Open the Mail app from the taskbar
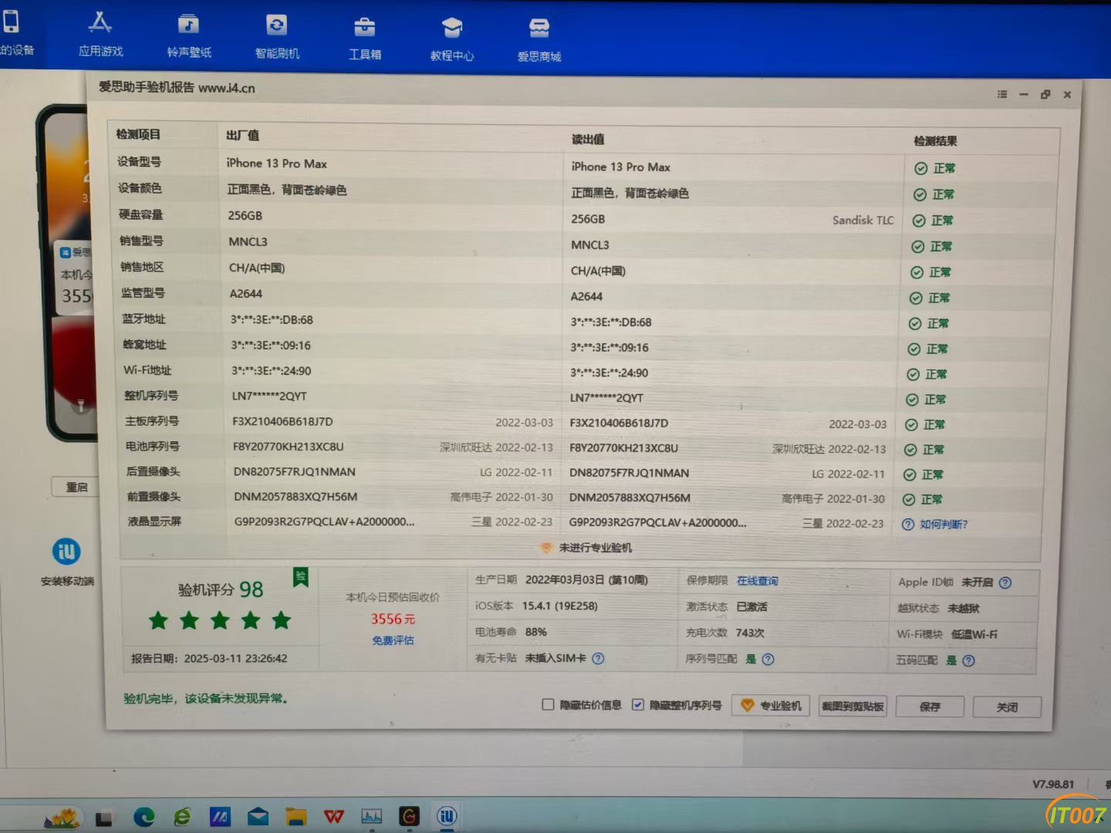The image size is (1111, 833). pos(258,816)
